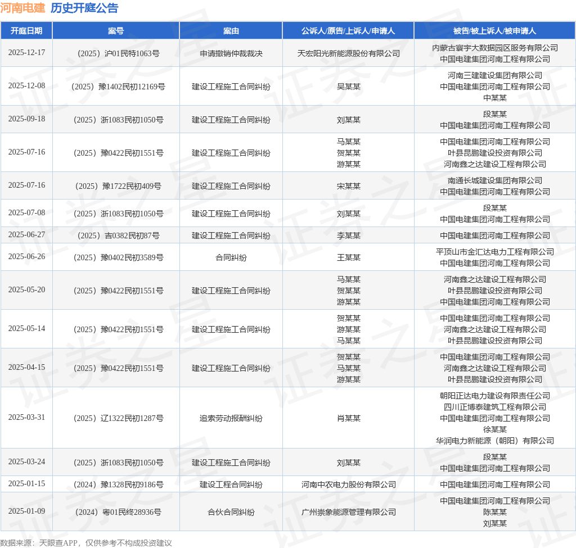Open defendant 内蒙古寰宇大数据园区服务有限公司
Image resolution: width=576 pixels, height=548 pixels.
tap(494, 48)
